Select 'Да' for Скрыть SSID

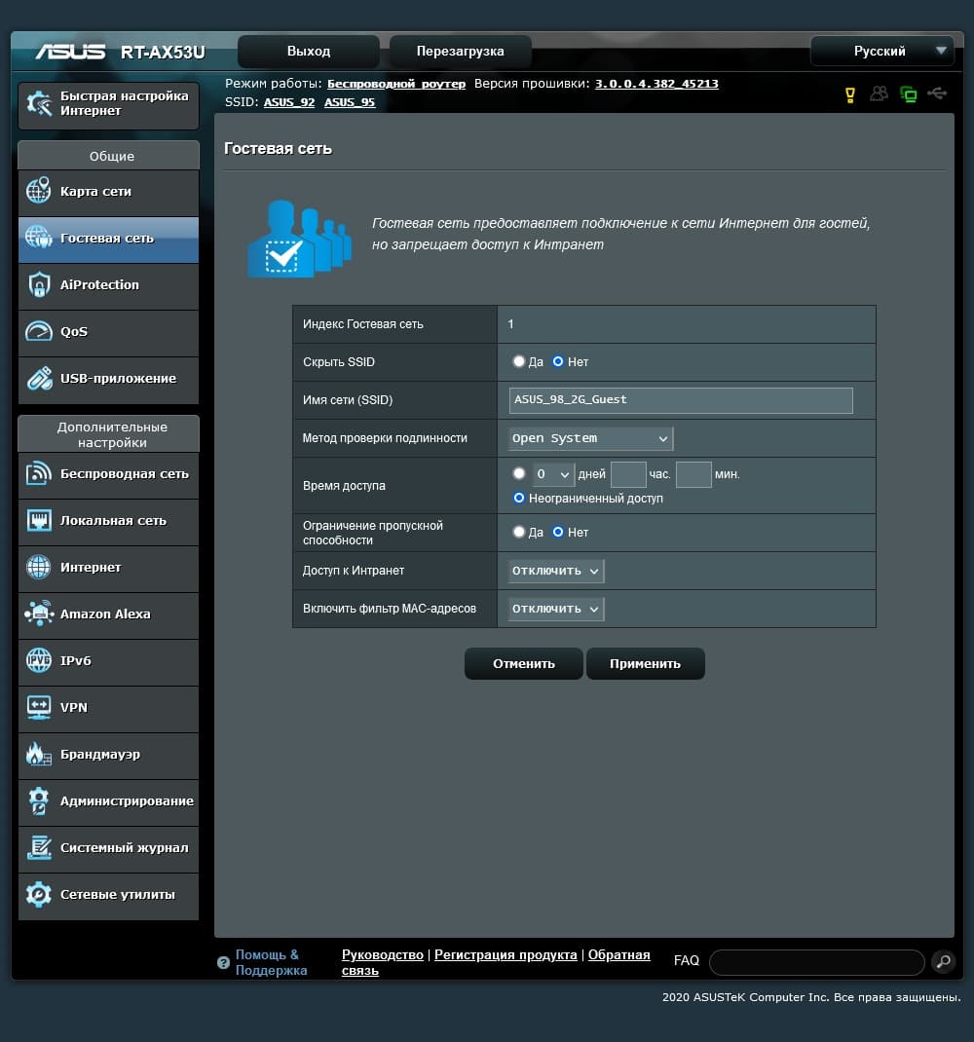point(518,361)
